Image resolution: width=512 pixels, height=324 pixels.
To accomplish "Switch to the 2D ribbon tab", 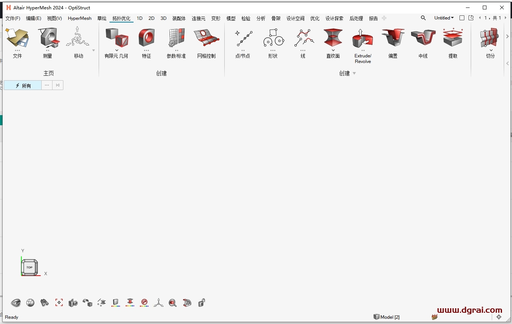I will (x=152, y=18).
